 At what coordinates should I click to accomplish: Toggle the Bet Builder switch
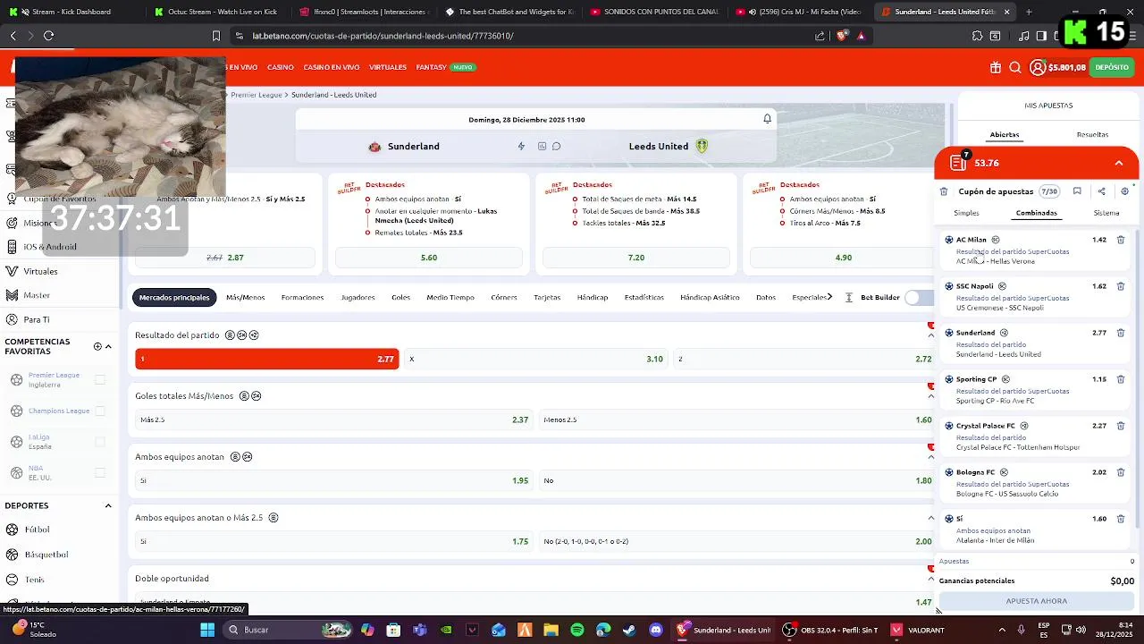point(919,297)
